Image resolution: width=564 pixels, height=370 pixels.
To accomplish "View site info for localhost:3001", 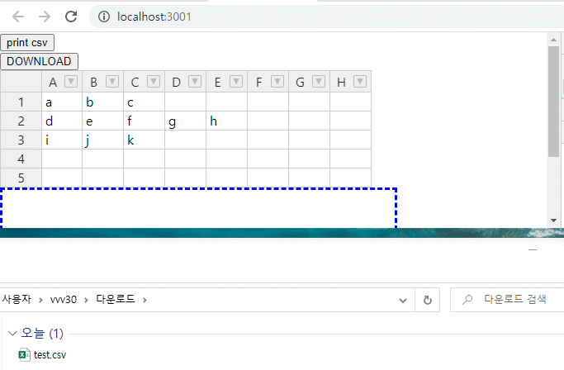I will [104, 17].
